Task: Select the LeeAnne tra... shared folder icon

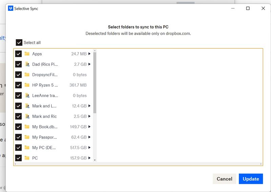Action: (27, 95)
